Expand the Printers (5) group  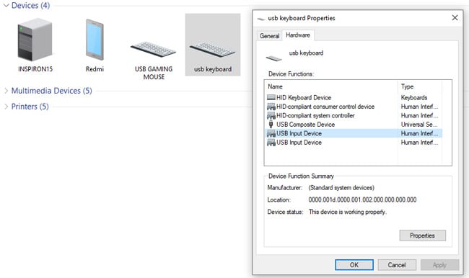coord(6,107)
